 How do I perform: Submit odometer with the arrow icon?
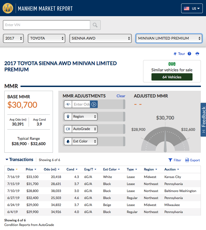(94, 104)
